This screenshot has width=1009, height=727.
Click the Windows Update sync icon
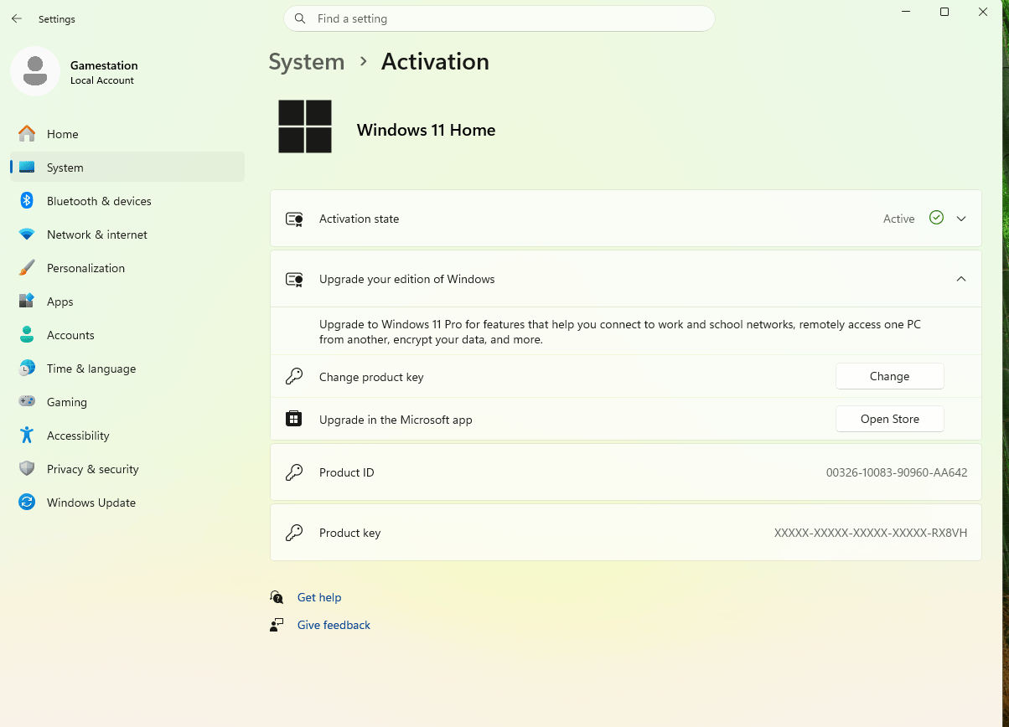[27, 503]
